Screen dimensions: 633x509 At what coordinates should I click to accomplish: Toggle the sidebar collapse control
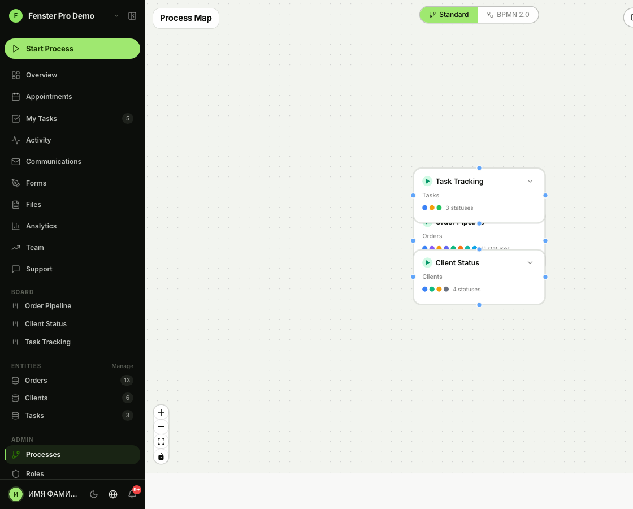click(x=132, y=16)
